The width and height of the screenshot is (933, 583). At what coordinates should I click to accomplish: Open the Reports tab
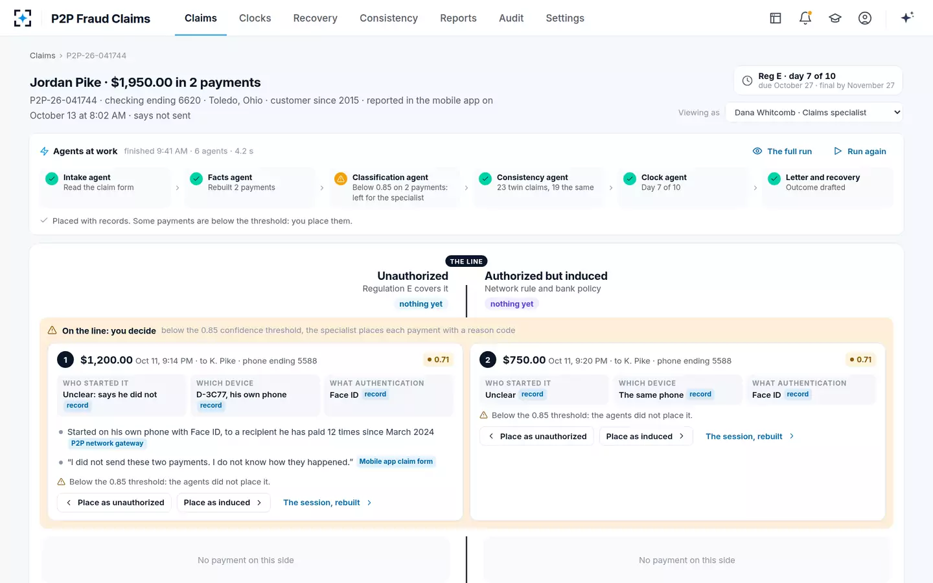coord(458,18)
